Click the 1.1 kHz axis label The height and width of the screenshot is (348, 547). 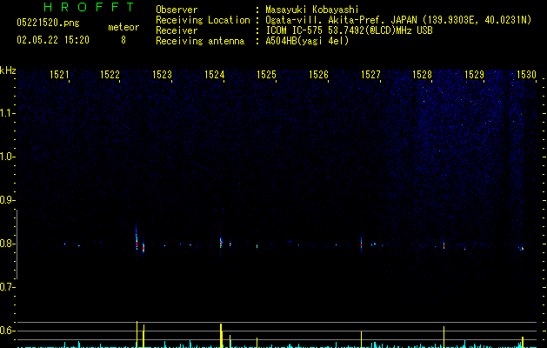click(7, 113)
